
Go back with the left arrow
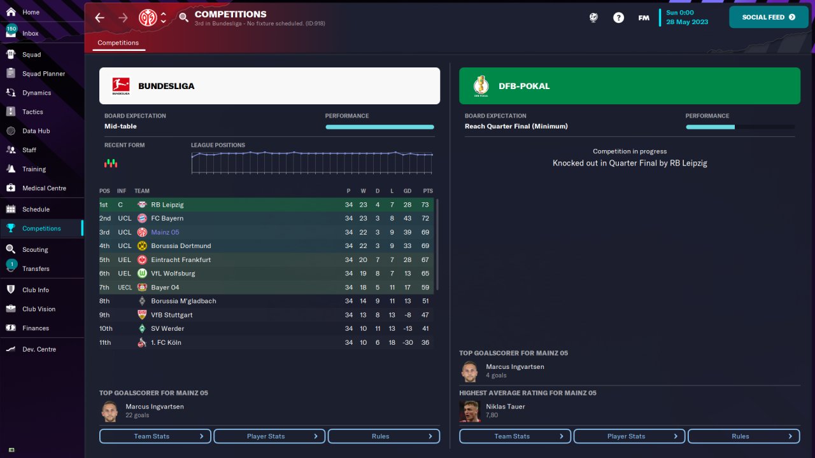pyautogui.click(x=99, y=18)
